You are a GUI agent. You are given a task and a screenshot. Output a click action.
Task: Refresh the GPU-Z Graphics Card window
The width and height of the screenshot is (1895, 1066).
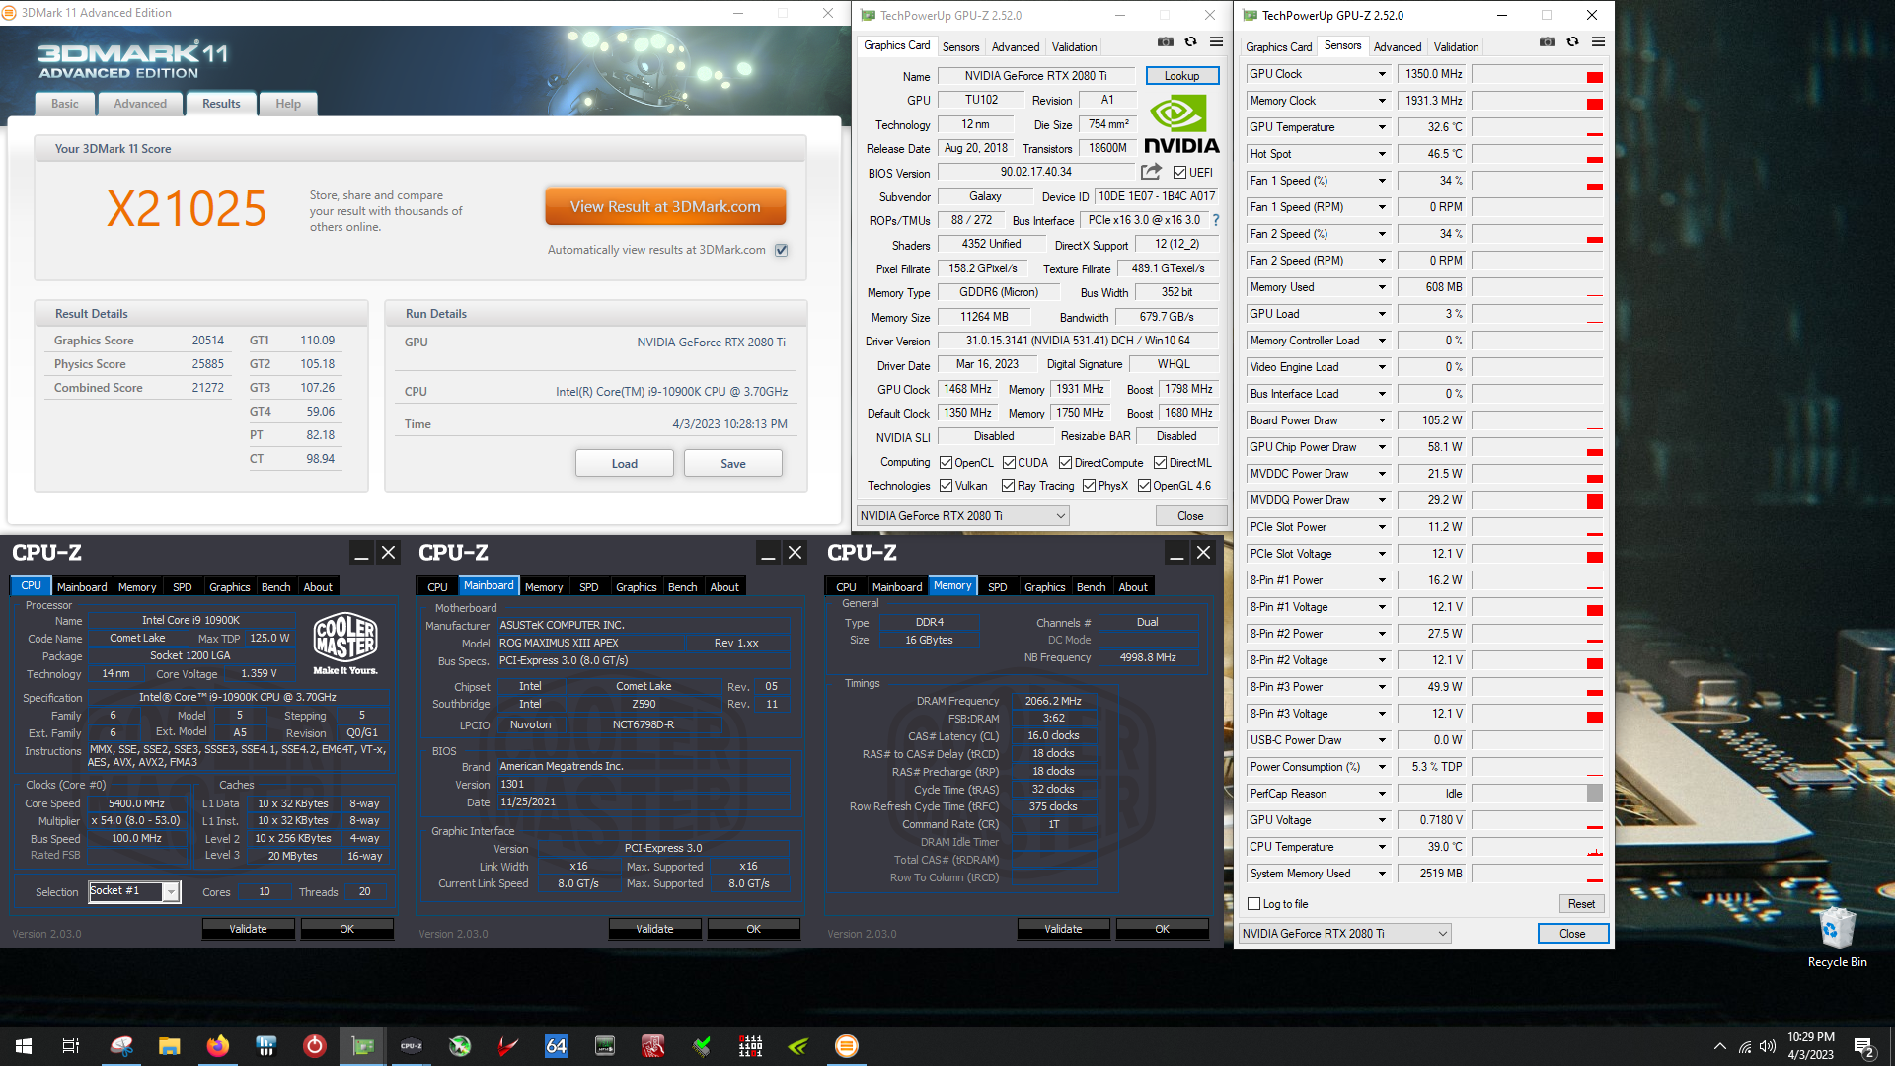pos(1191,42)
